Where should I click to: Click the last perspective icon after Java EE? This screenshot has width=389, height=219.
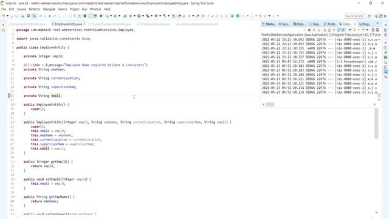pos(385,16)
